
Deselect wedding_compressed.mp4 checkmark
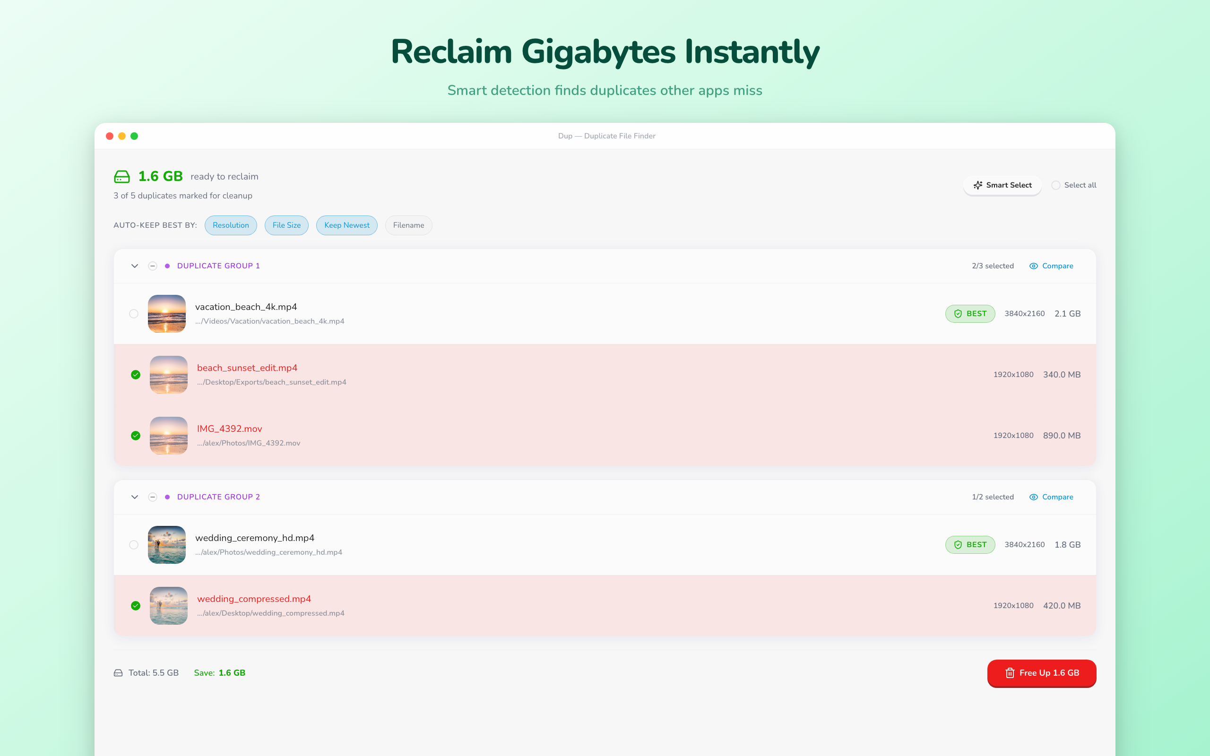[136, 606]
